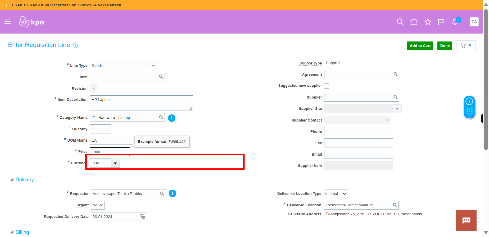Open the floating blue info widget

coord(469,107)
